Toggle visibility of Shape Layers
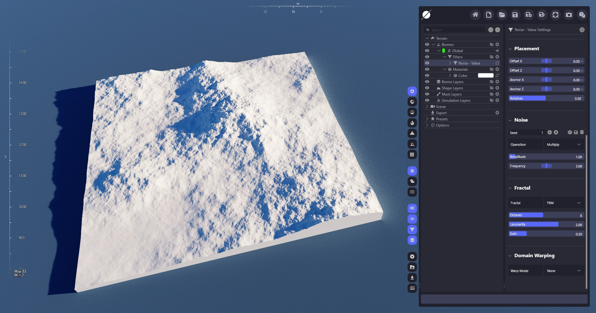The height and width of the screenshot is (313, 596). tap(427, 88)
